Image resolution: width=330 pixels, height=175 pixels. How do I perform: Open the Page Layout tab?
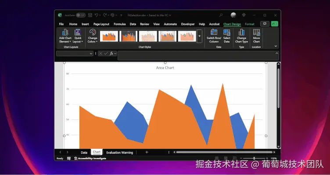coord(101,24)
